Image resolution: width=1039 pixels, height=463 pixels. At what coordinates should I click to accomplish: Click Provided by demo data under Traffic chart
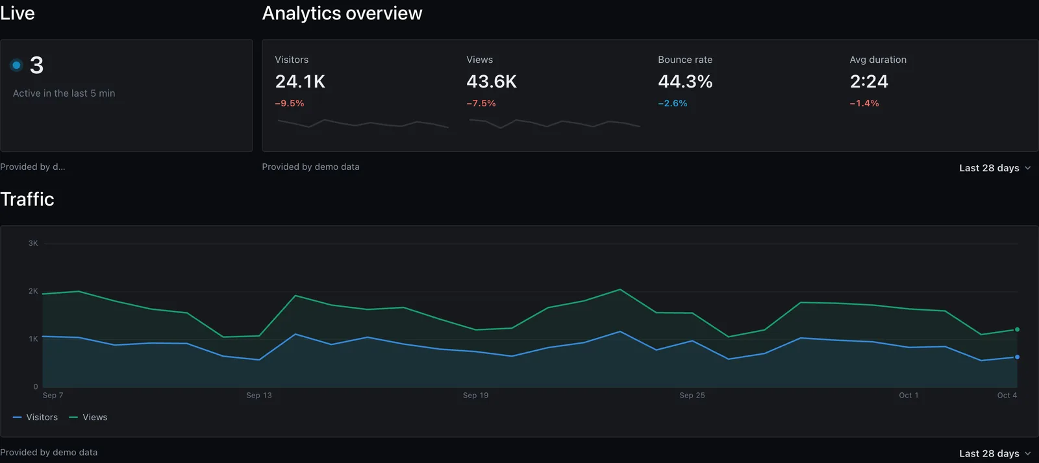point(49,452)
